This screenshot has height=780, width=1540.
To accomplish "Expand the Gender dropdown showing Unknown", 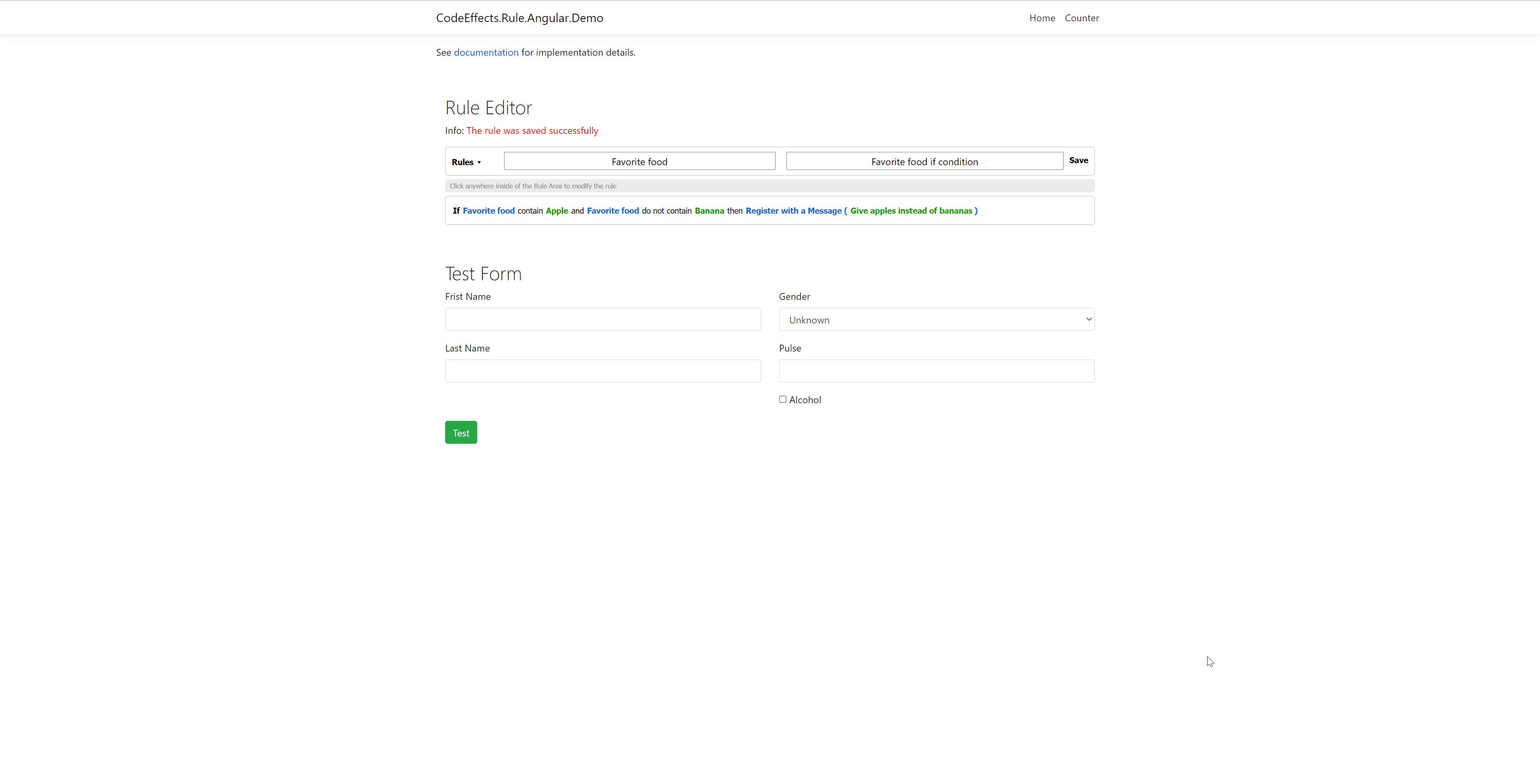I will 936,320.
